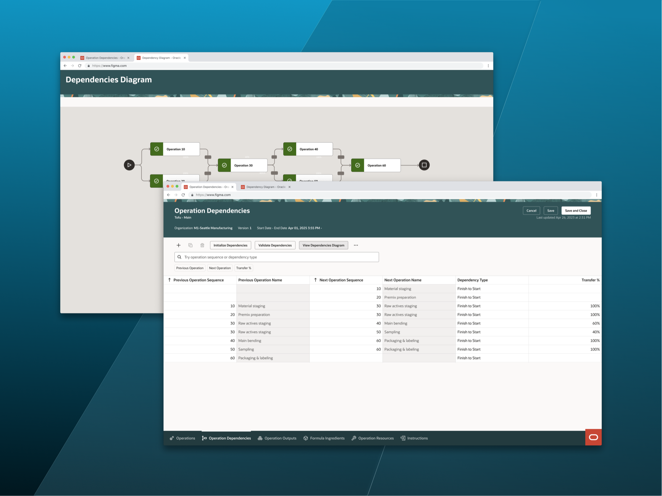Click back arrow in front browser window
Screen dimensions: 662x496
click(x=168, y=195)
